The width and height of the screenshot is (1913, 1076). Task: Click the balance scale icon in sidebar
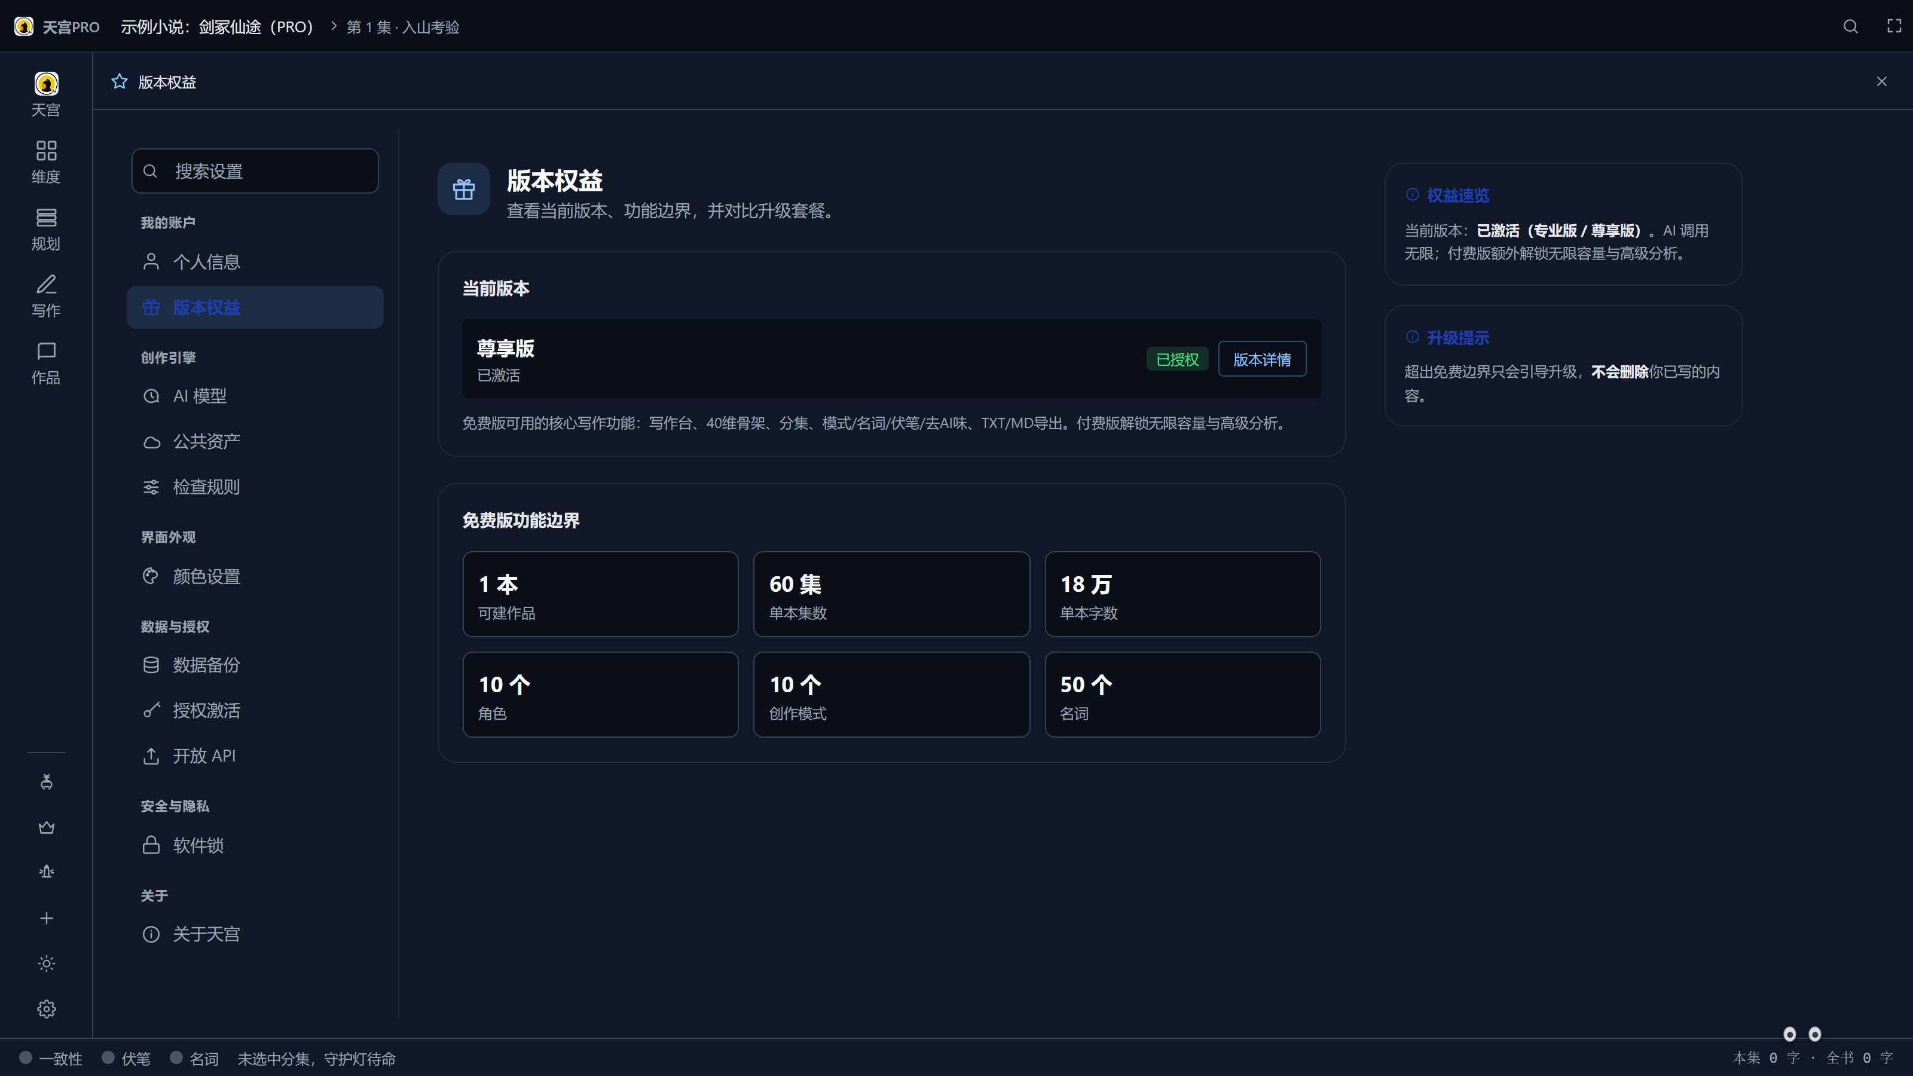[46, 872]
